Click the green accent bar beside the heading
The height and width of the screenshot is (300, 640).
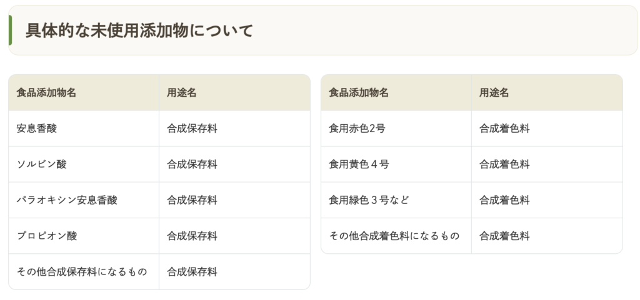tap(10, 31)
